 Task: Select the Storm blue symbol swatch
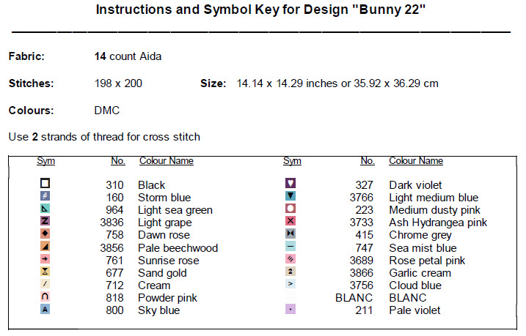tap(45, 196)
